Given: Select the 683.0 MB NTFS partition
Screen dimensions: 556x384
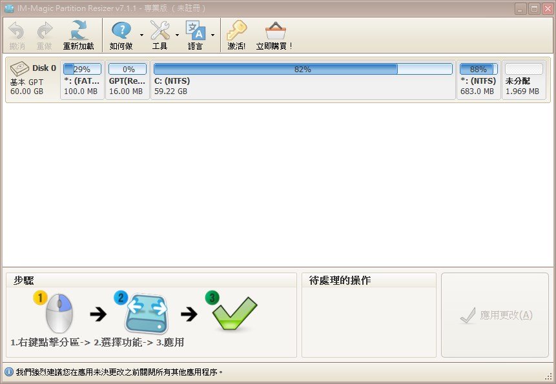Looking at the screenshot, I should tap(479, 80).
